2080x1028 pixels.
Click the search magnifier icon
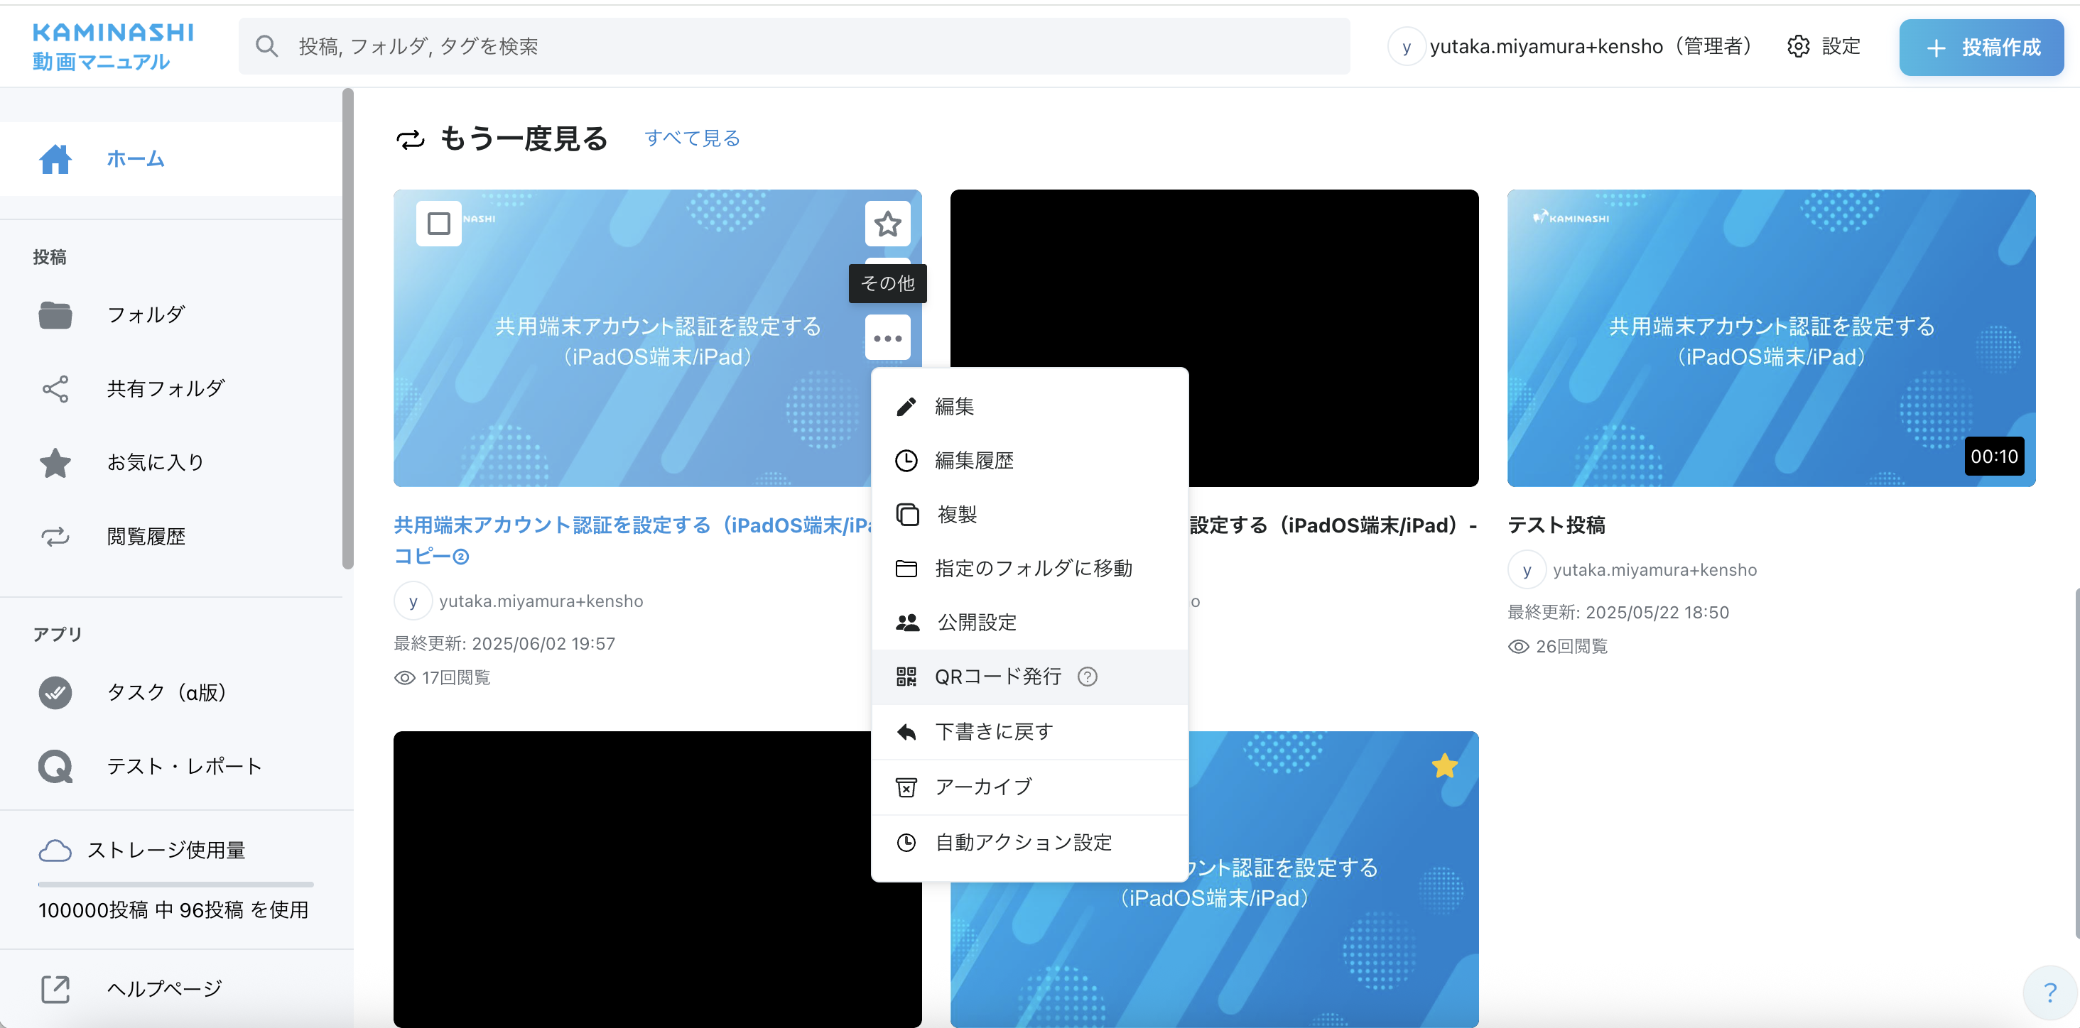(266, 46)
